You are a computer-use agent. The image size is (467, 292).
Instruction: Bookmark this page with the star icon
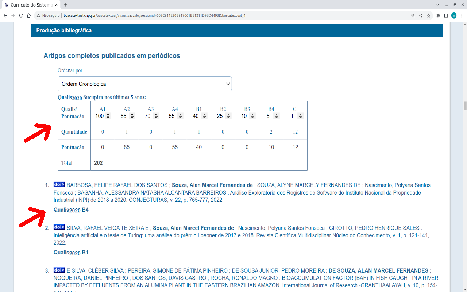pos(429,15)
